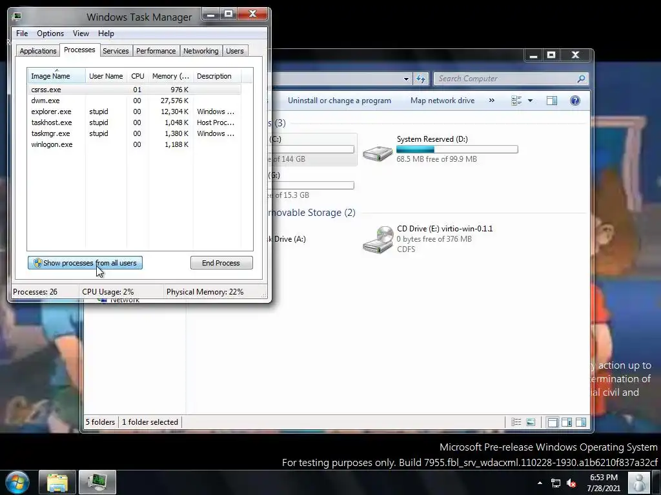This screenshot has height=495, width=661.
Task: Switch to the Users tab
Action: [x=235, y=51]
